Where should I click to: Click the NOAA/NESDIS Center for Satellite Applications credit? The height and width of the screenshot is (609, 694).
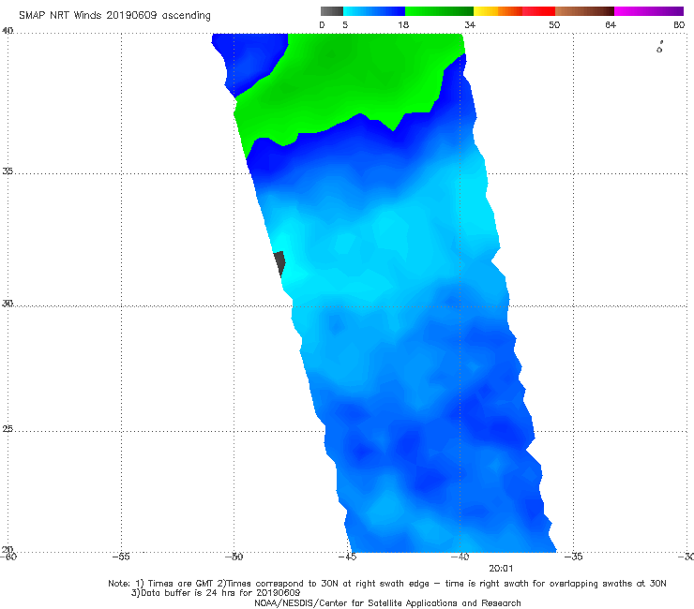tap(387, 602)
